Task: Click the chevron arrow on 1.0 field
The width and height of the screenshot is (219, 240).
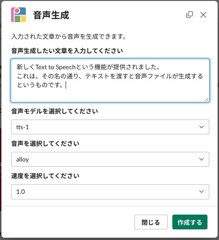Action: (201, 192)
